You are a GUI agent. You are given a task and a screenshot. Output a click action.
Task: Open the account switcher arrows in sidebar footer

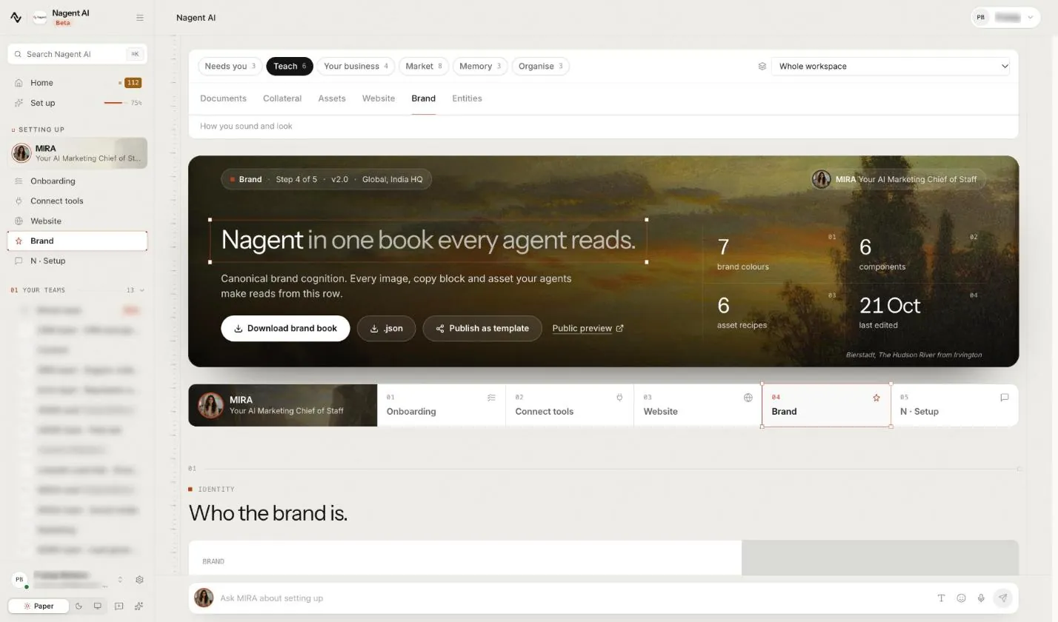(120, 580)
